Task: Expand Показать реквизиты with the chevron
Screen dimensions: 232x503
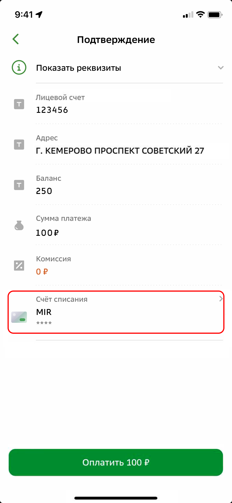Action: 221,68
